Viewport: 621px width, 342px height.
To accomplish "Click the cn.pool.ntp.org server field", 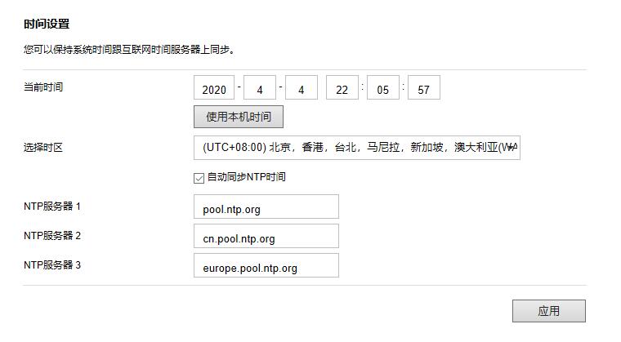I will coord(266,237).
